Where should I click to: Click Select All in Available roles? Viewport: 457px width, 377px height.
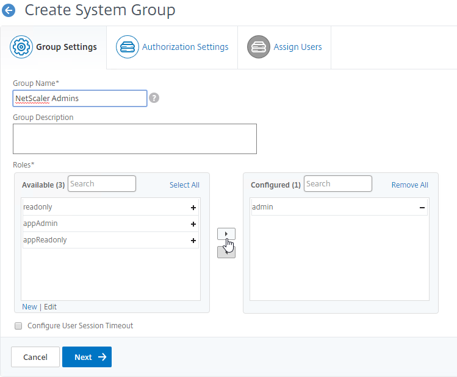point(184,185)
